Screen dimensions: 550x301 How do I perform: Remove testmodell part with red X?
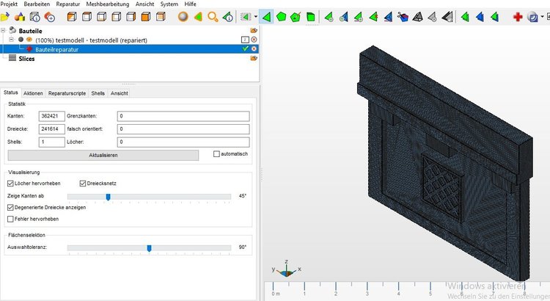click(254, 40)
